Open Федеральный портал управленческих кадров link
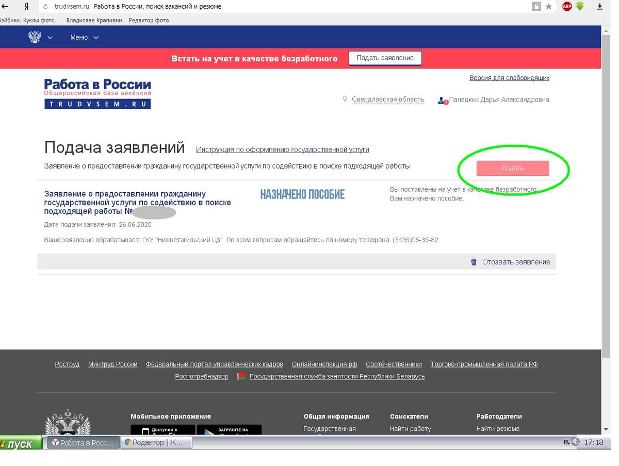 215,364
